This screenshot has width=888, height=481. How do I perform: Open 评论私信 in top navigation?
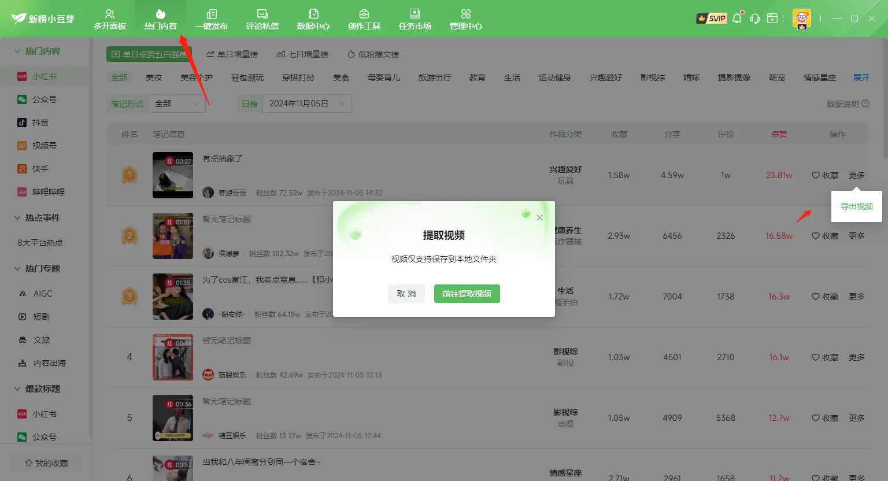click(262, 19)
